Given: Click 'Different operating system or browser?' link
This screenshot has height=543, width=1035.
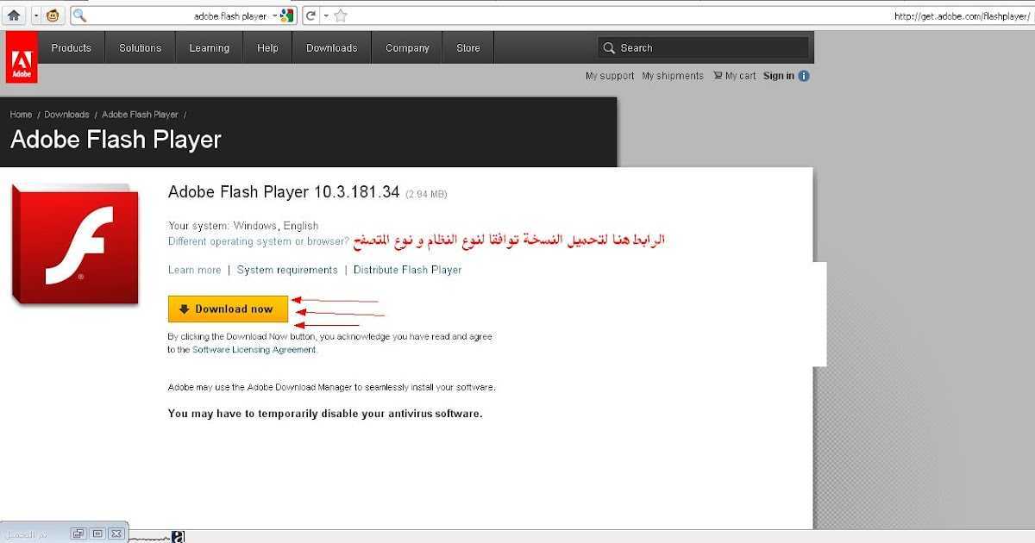Looking at the screenshot, I should (x=259, y=241).
